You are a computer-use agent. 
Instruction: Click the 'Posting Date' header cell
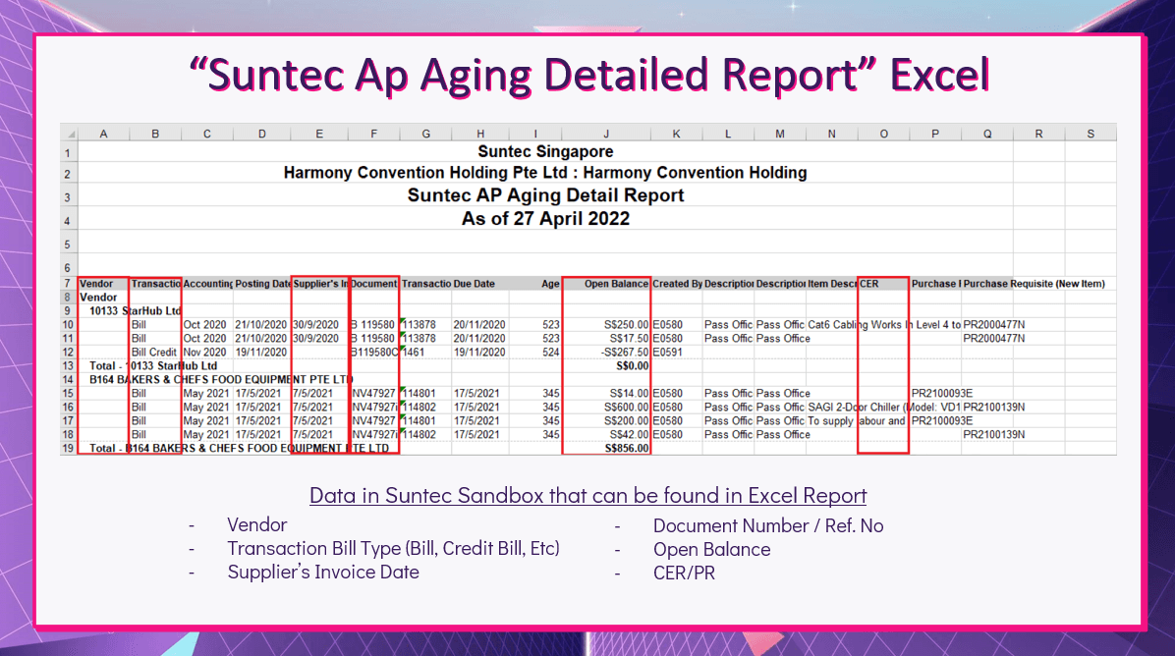pos(262,284)
